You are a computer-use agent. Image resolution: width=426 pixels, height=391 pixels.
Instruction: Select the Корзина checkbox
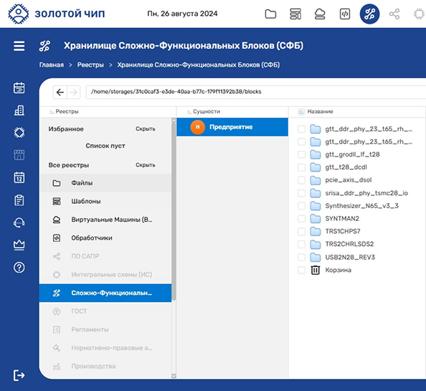(x=301, y=270)
